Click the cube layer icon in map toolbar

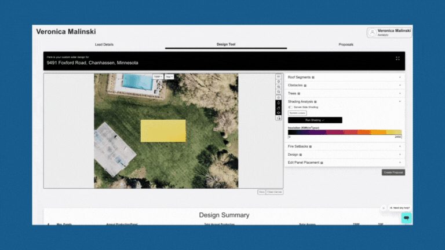(x=278, y=112)
